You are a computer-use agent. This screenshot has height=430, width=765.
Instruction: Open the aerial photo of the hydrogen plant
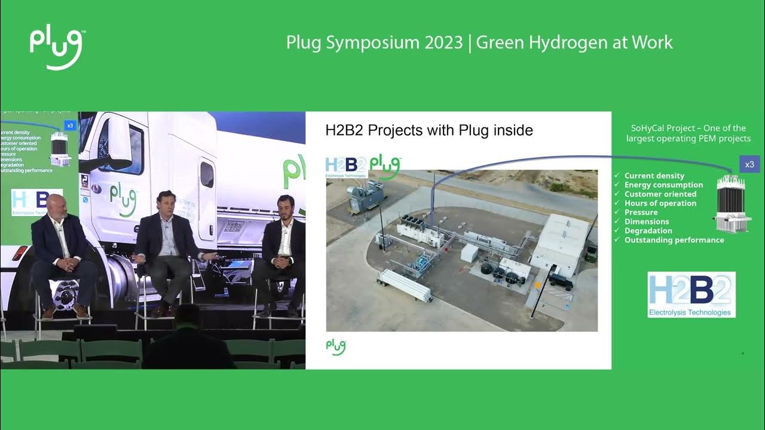[x=461, y=250]
